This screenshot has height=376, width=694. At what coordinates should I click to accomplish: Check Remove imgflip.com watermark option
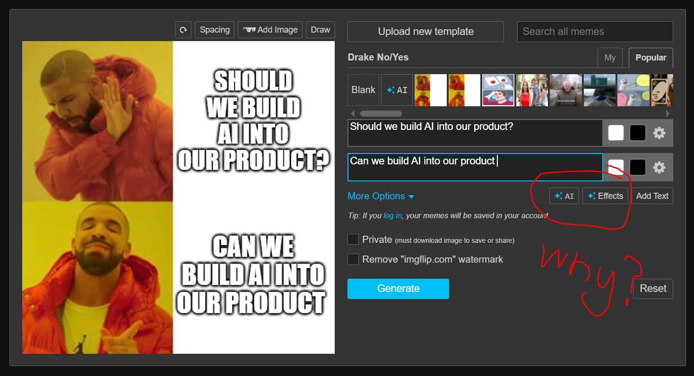coord(353,259)
